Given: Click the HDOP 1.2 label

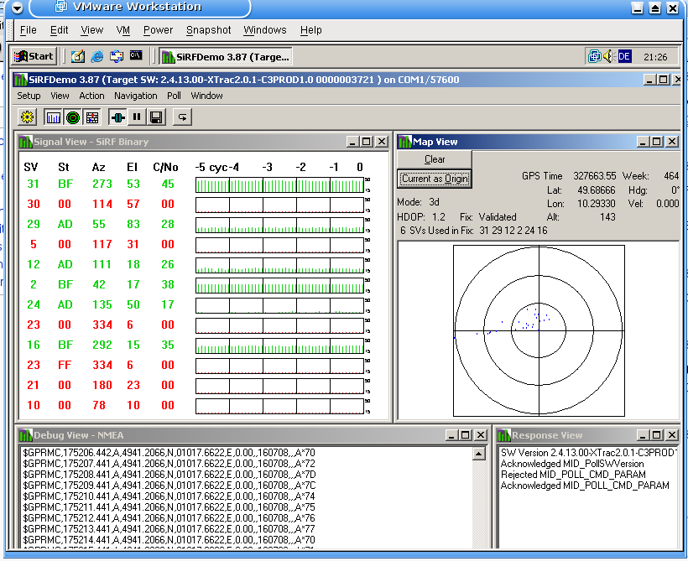Looking at the screenshot, I should 421,217.
